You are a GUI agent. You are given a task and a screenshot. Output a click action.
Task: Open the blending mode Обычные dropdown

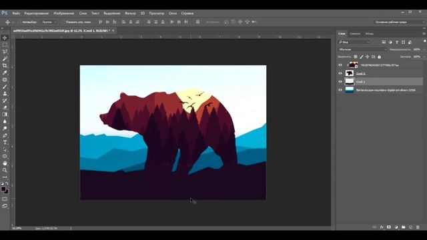click(362, 49)
